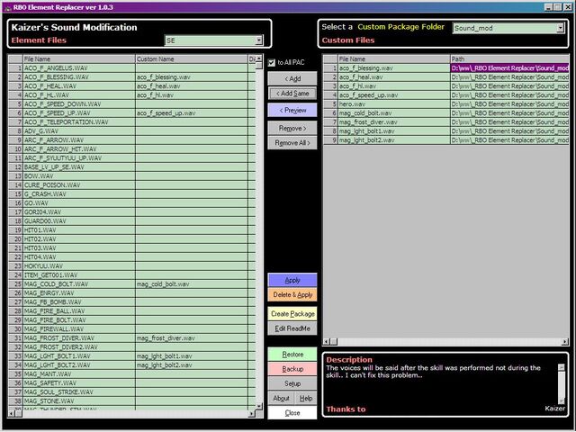Click custom name mag_light_bolt2.wav cell
576x432 pixels.
[192, 365]
